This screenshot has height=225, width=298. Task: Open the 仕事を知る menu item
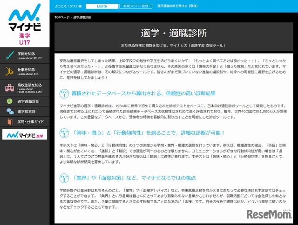click(25, 72)
